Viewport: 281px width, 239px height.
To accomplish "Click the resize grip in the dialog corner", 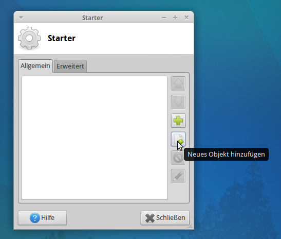I will [x=190, y=226].
